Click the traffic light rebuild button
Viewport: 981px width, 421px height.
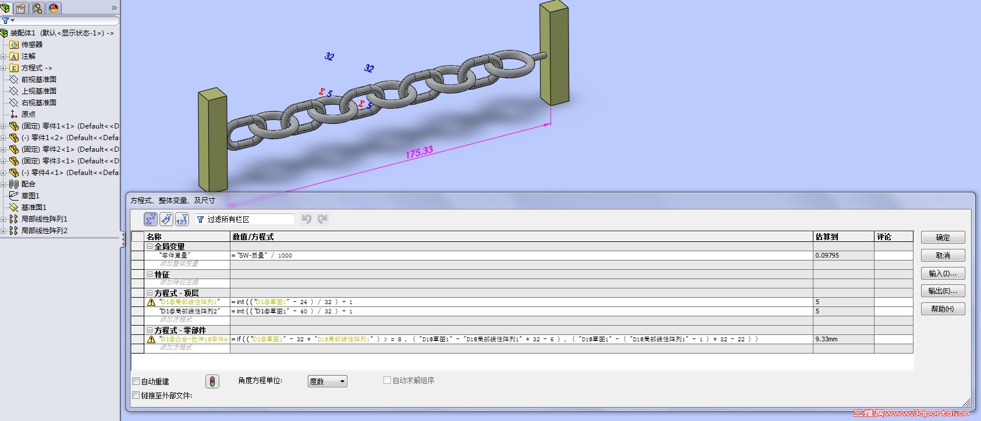click(x=212, y=381)
